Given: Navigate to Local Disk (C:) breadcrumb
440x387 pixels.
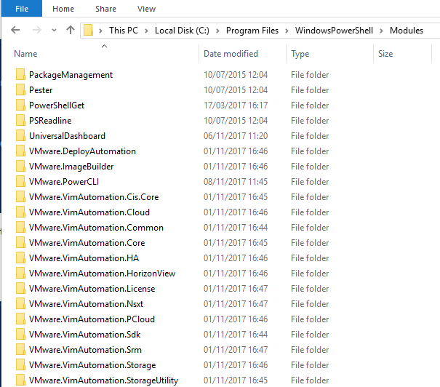Looking at the screenshot, I should pyautogui.click(x=182, y=31).
